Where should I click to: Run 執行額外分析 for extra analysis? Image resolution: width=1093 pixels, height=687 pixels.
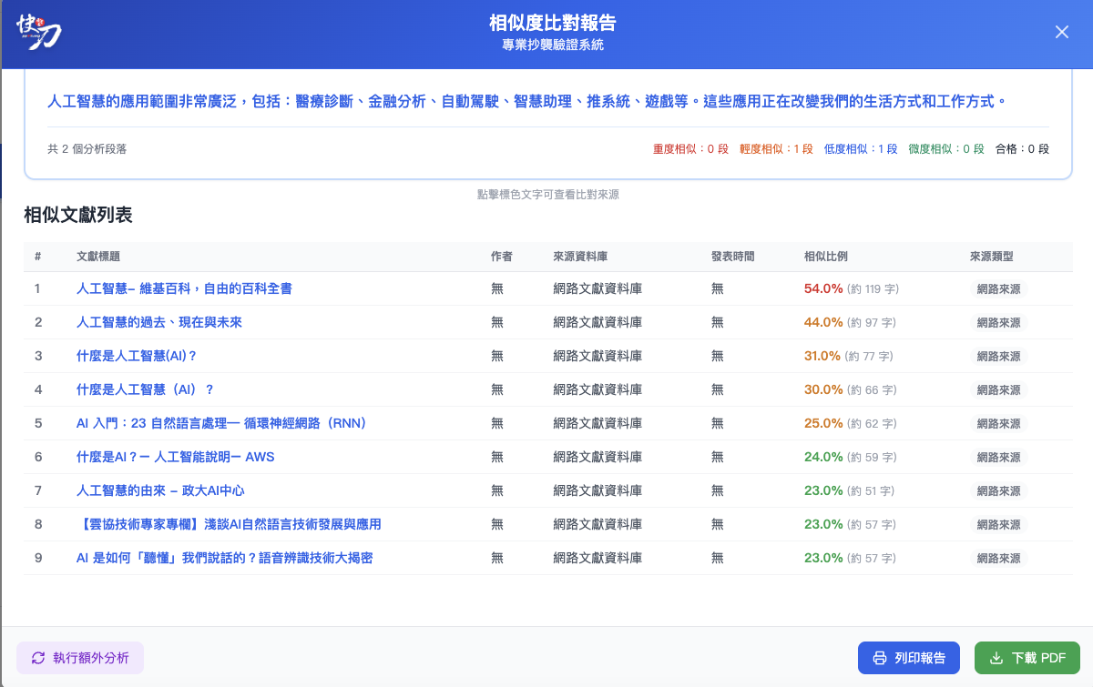[80, 657]
